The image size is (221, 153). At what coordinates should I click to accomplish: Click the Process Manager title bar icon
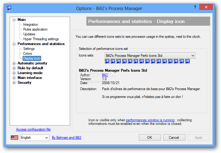click(x=9, y=8)
